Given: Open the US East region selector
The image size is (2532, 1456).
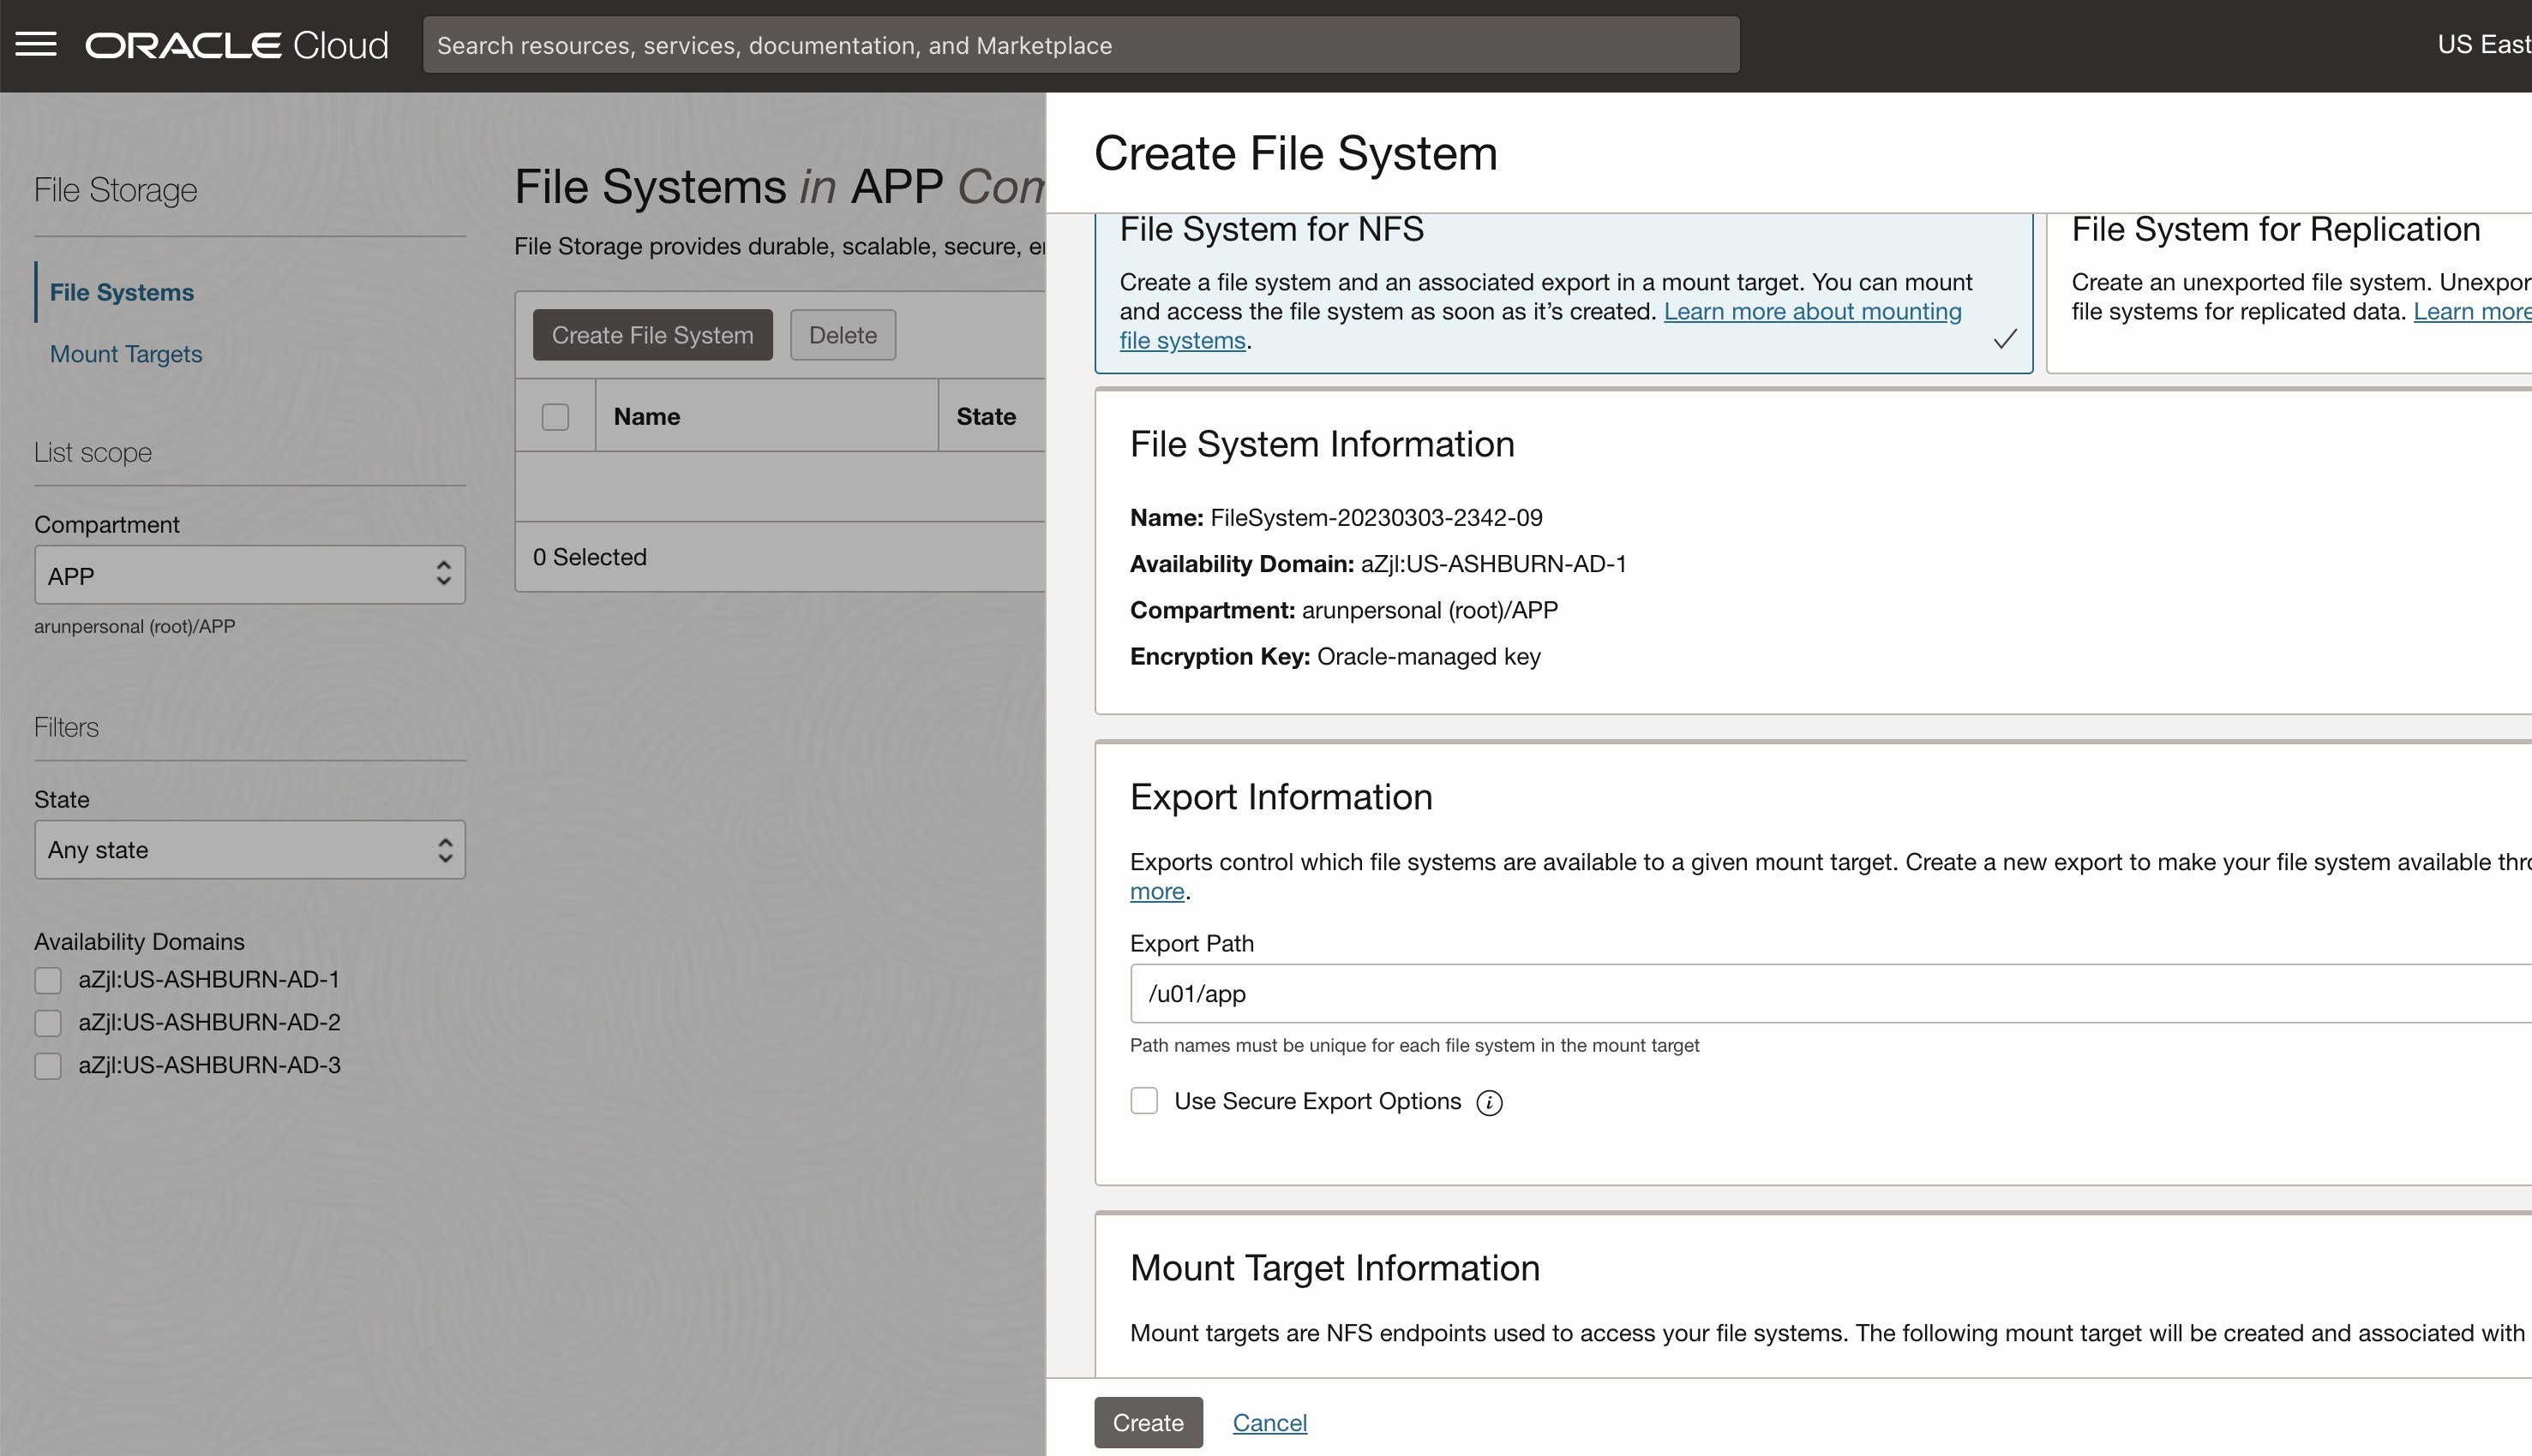Looking at the screenshot, I should [2483, 44].
